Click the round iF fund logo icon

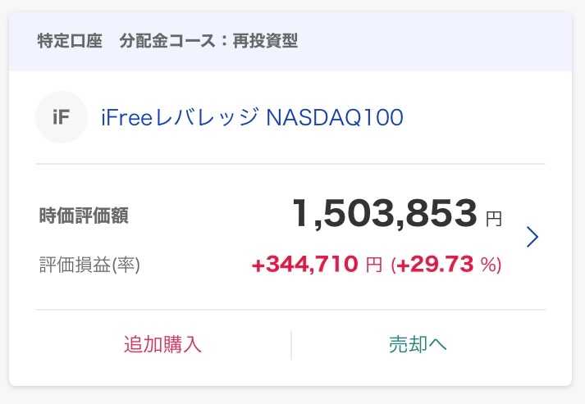pyautogui.click(x=62, y=116)
